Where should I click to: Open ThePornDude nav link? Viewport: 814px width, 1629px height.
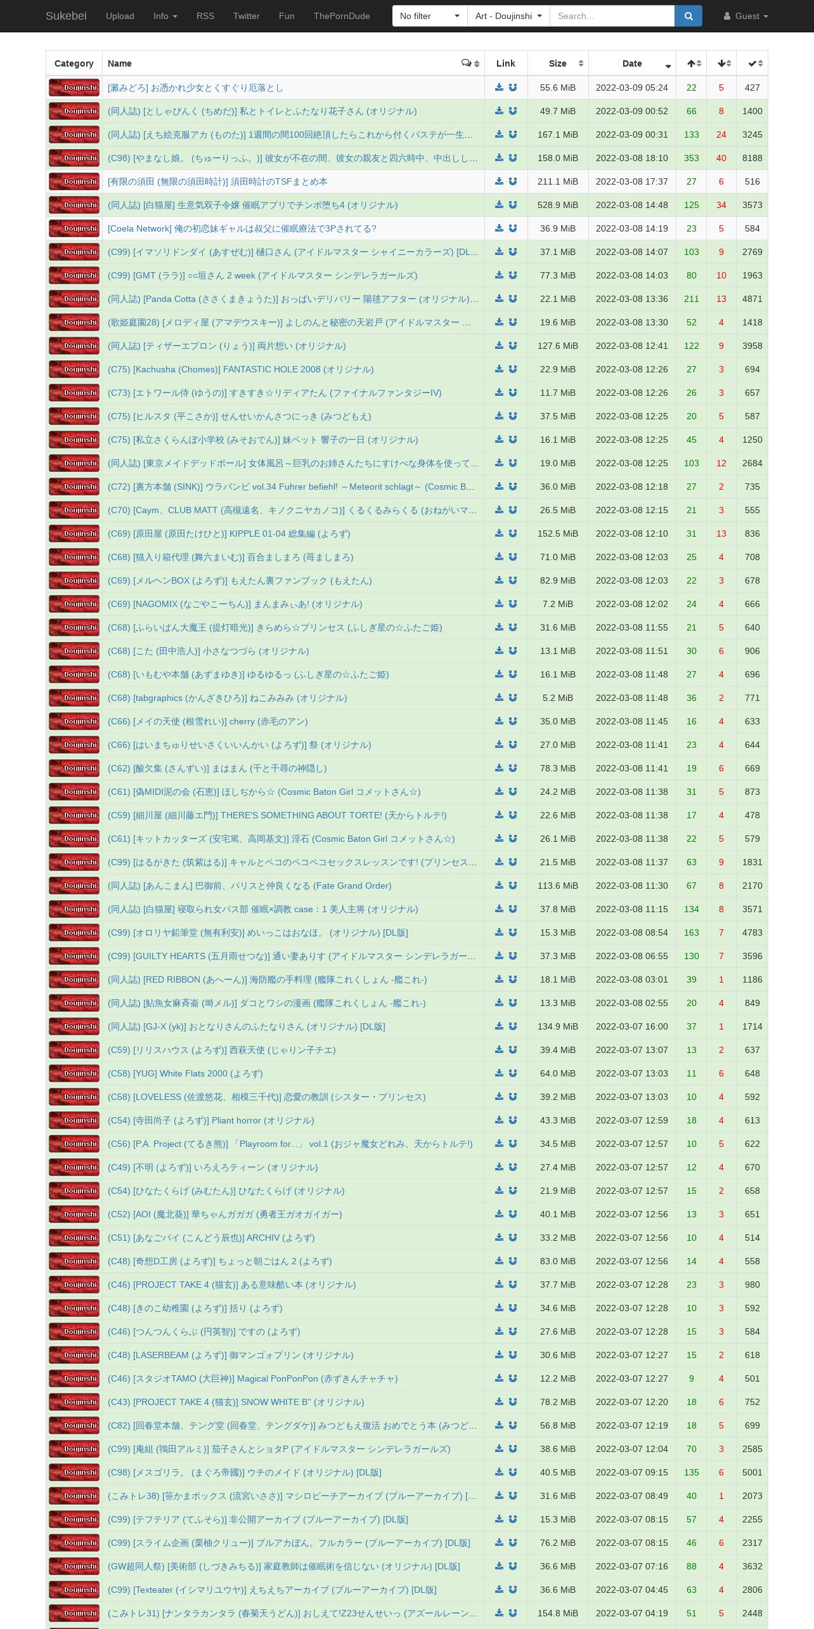342,16
